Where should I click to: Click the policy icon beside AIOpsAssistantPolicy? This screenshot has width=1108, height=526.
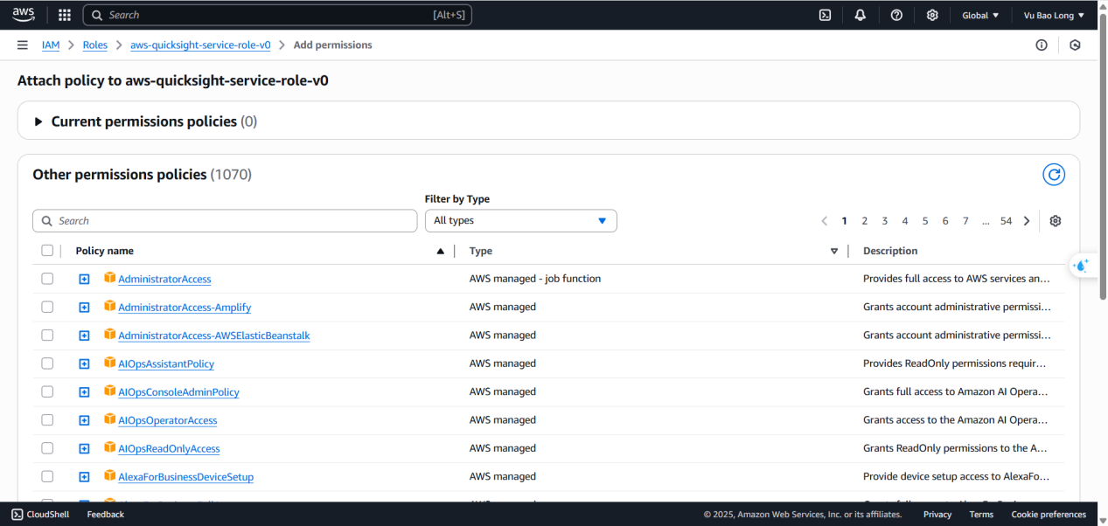[x=109, y=363]
